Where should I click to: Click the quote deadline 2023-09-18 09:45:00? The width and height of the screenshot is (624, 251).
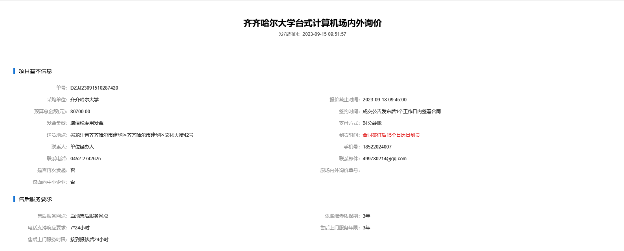385,100
